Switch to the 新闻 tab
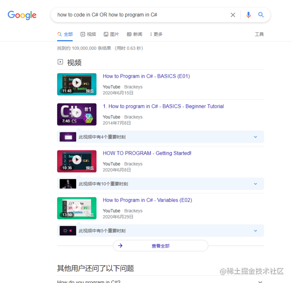The height and width of the screenshot is (283, 292). (x=134, y=34)
